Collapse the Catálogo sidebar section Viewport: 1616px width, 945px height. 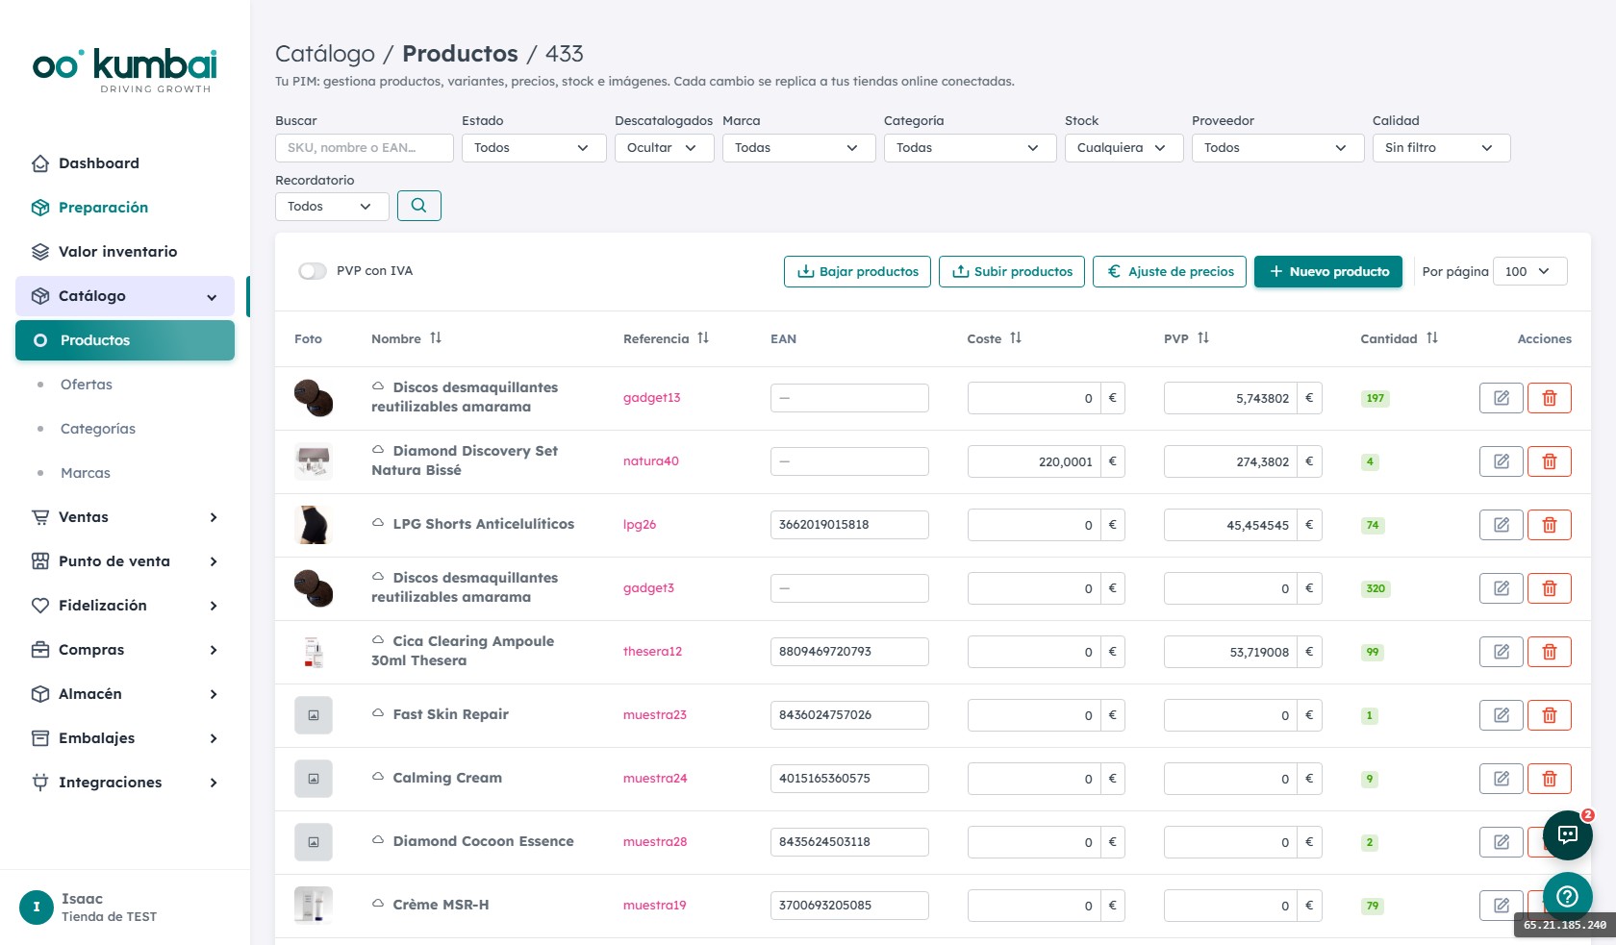click(x=125, y=296)
